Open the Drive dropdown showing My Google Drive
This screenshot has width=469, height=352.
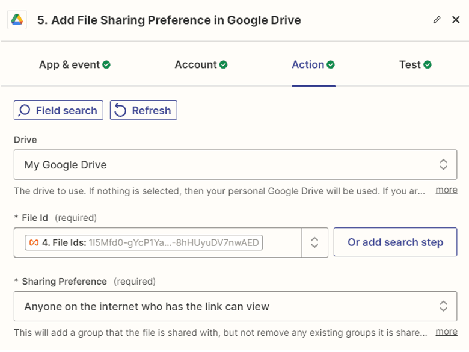235,165
